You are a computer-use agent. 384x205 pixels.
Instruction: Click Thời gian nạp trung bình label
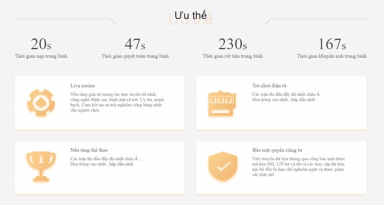(x=41, y=57)
